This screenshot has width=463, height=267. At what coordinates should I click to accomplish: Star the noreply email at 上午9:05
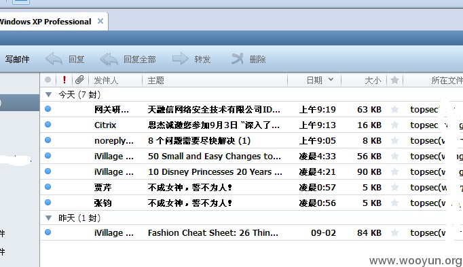394,140
